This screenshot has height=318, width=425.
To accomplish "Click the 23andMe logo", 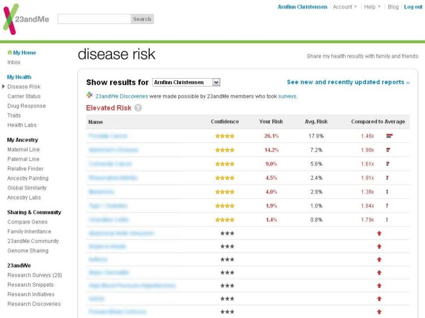I will click(26, 19).
